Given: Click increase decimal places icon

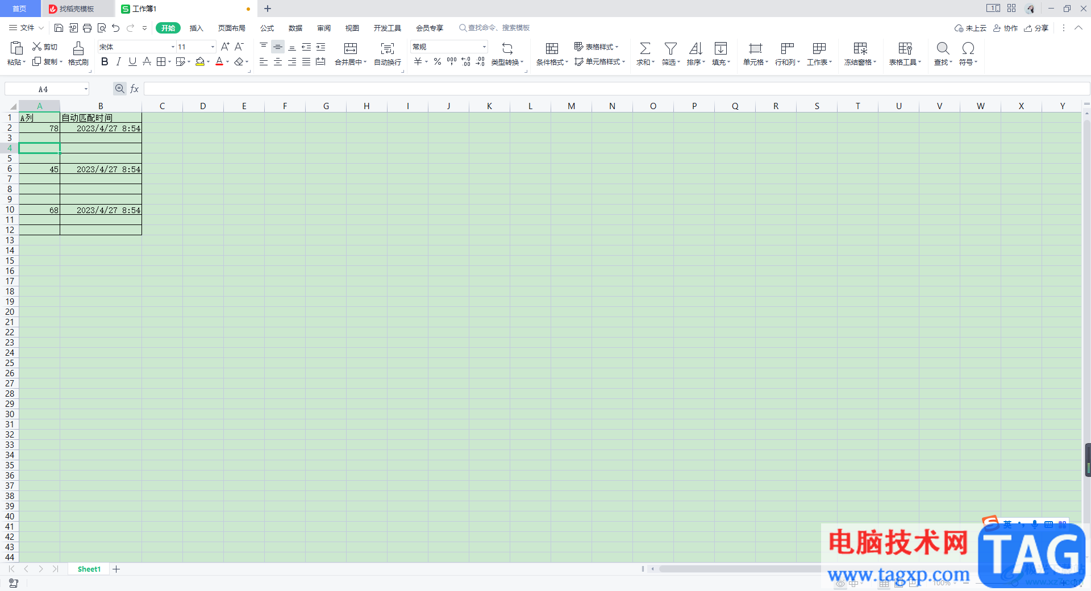Looking at the screenshot, I should (x=466, y=61).
